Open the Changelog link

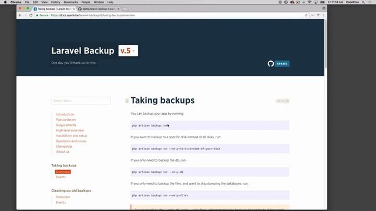click(64, 147)
